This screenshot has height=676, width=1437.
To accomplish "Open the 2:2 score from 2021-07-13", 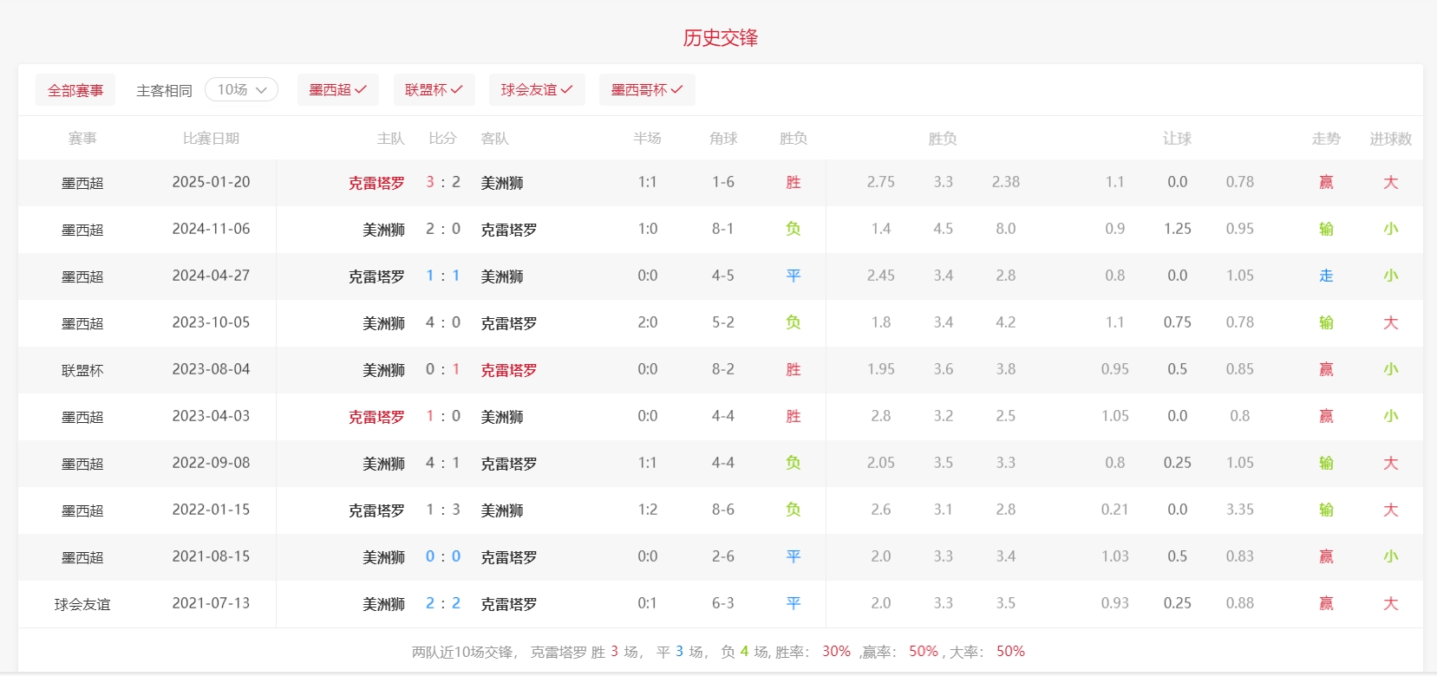I will point(443,603).
